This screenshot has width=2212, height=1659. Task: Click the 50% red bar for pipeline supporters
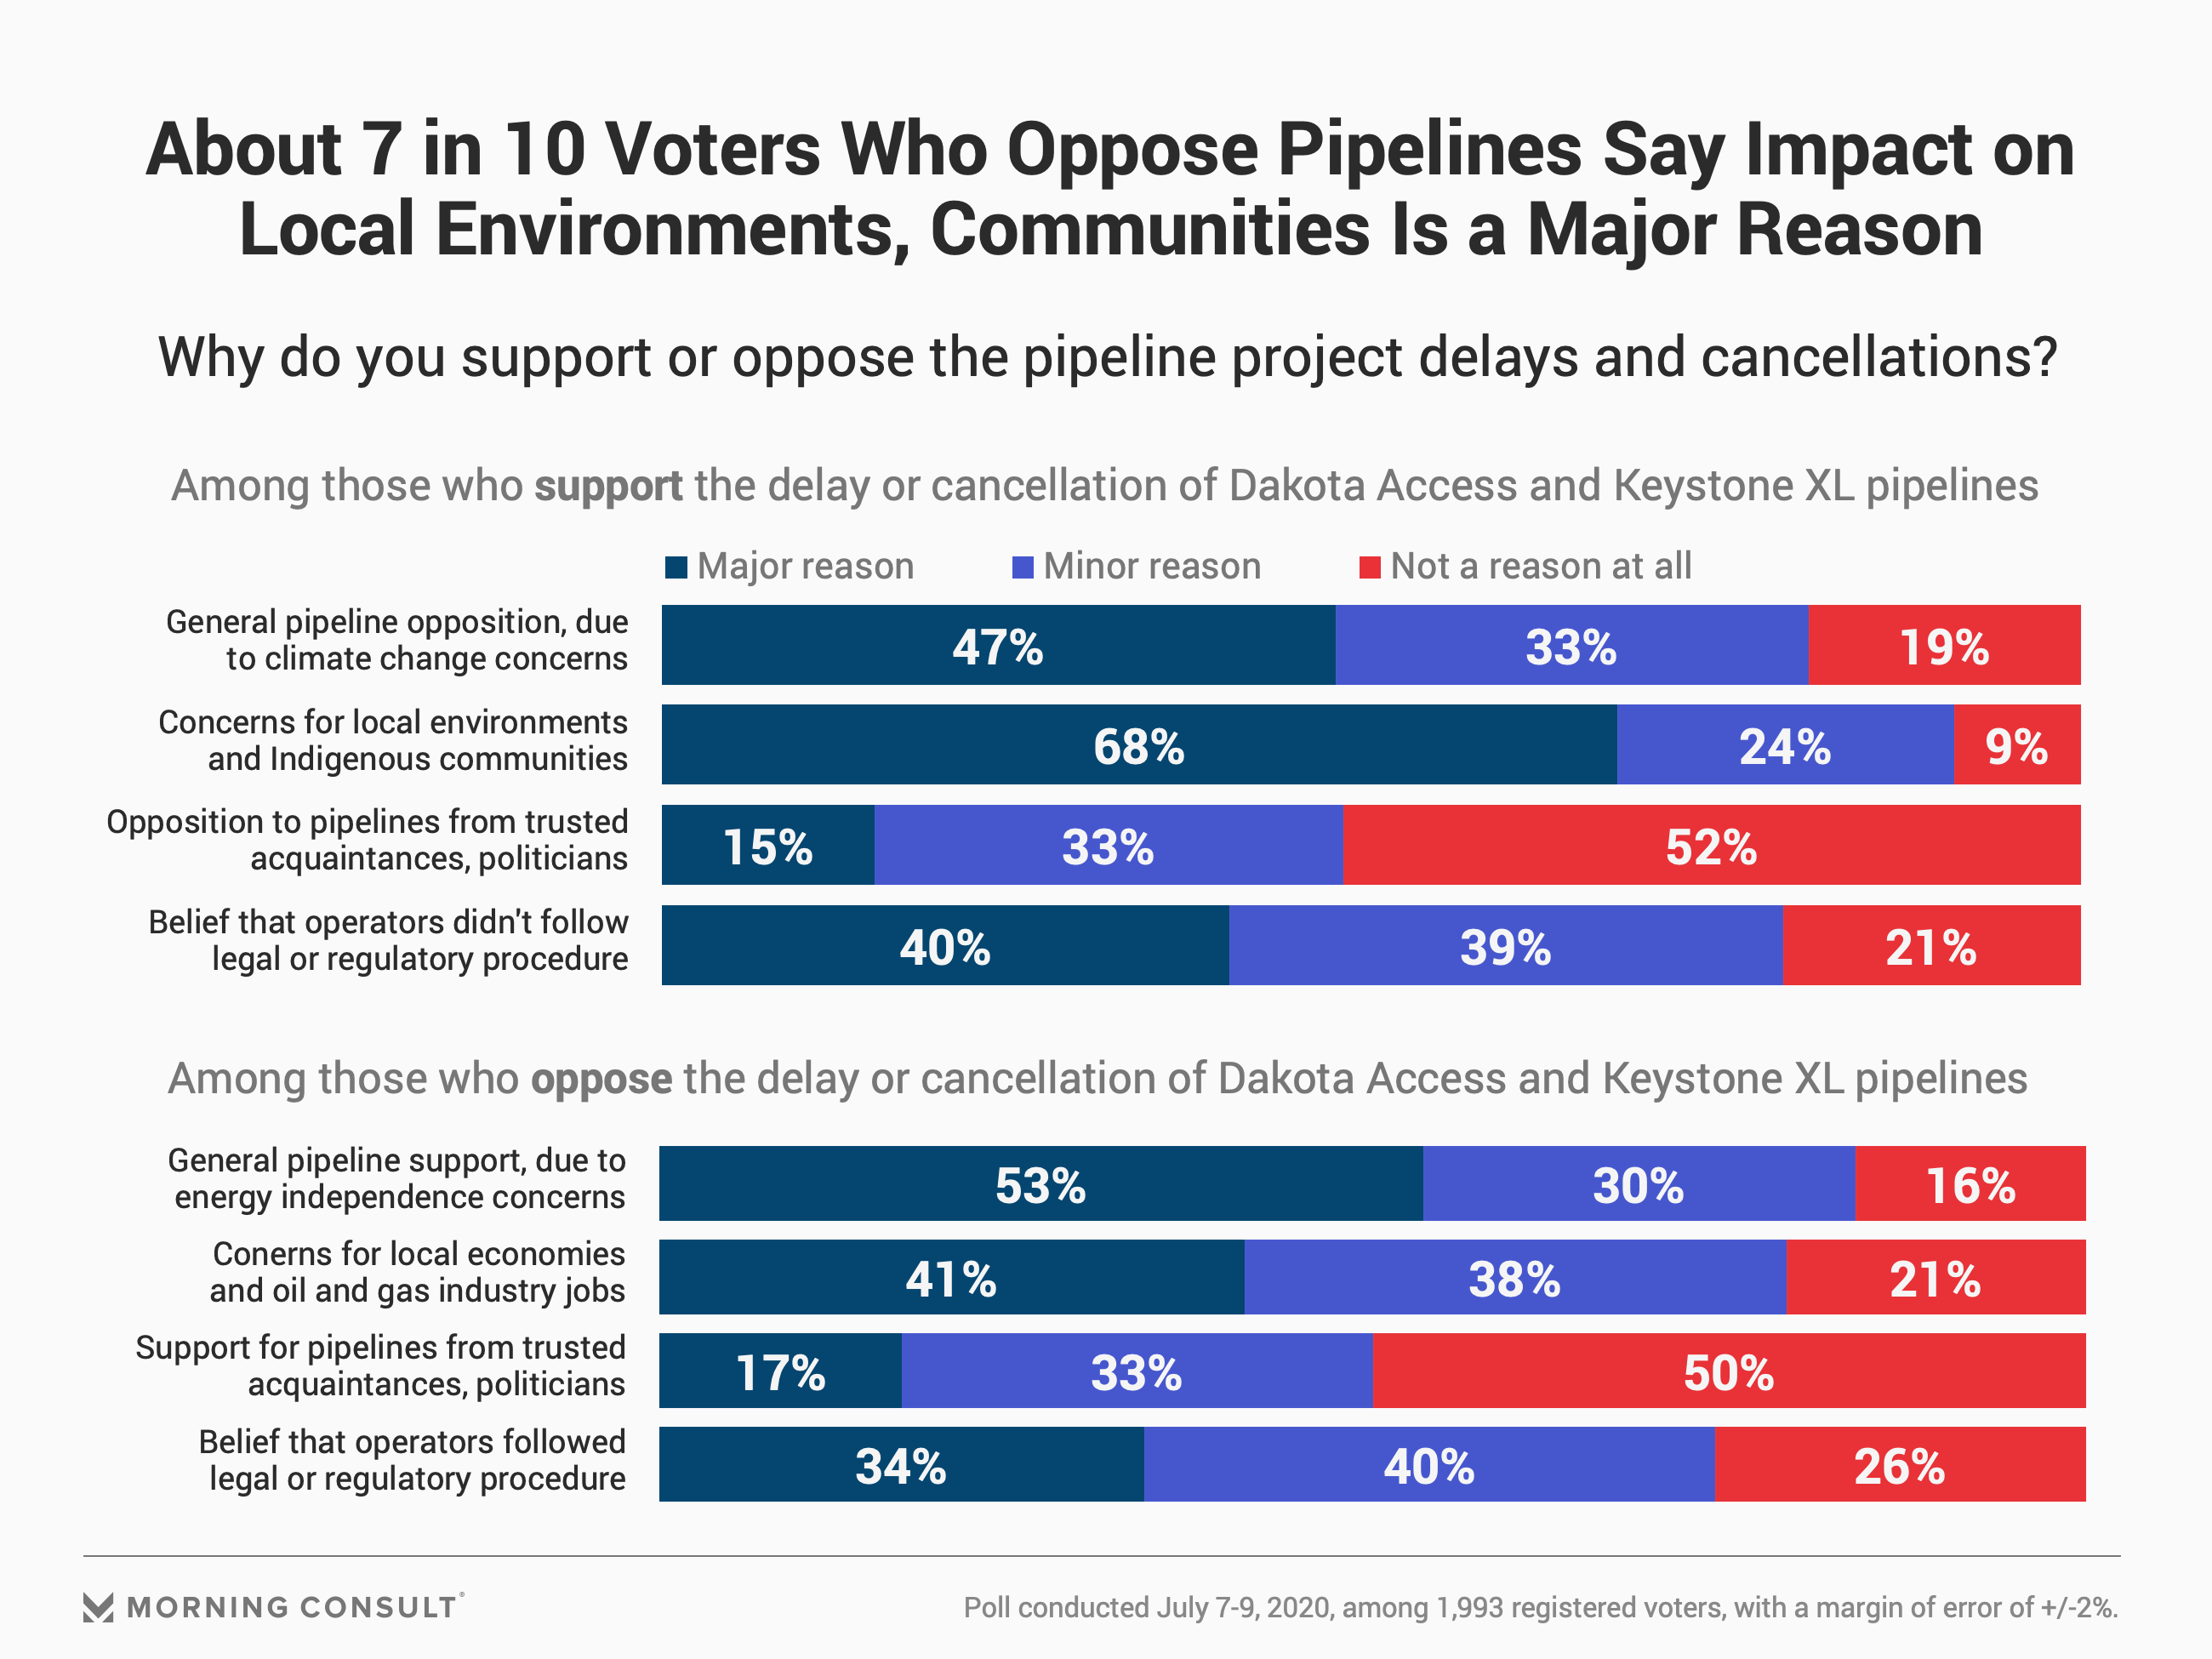click(x=1729, y=1370)
